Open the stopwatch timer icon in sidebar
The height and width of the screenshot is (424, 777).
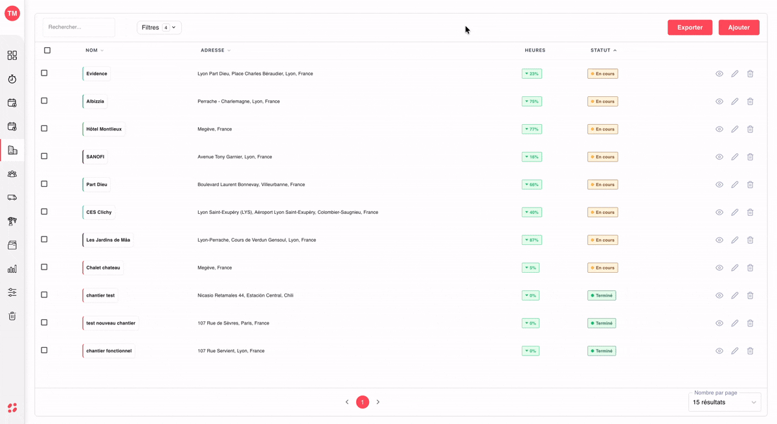click(x=12, y=79)
